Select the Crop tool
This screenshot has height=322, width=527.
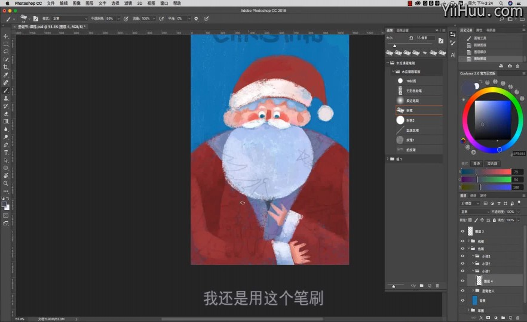point(6,67)
